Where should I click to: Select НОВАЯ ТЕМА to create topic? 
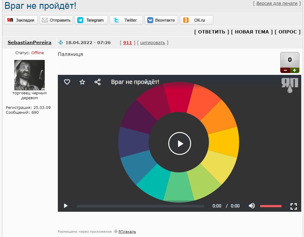[x=252, y=32]
